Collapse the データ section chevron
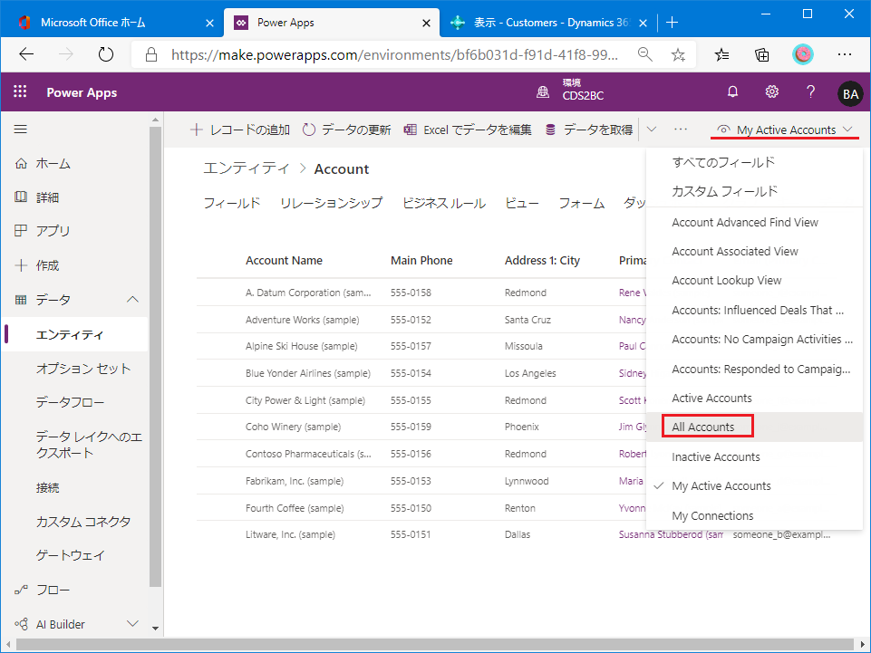 pyautogui.click(x=132, y=299)
